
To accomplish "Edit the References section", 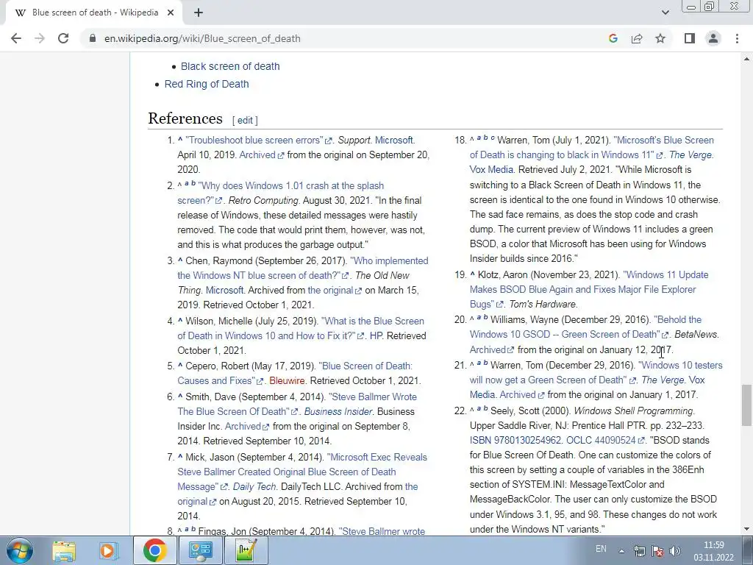I will (245, 120).
